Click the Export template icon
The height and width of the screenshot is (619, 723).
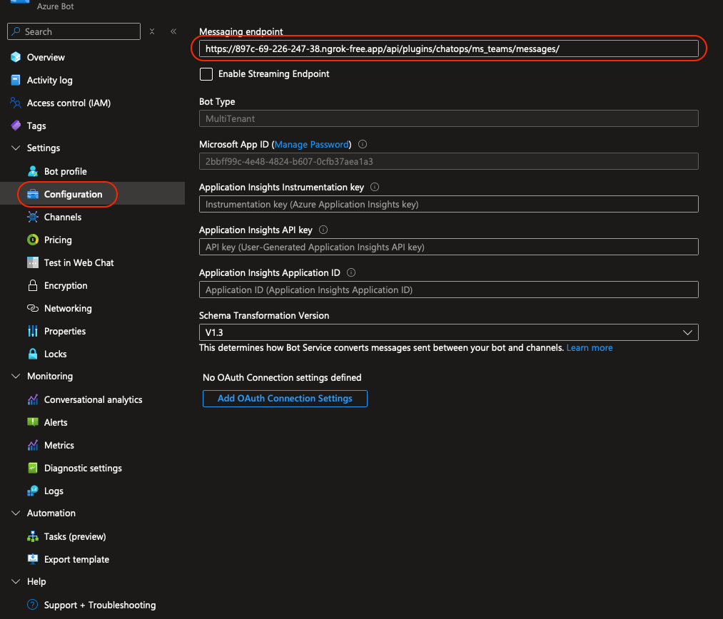coord(33,559)
